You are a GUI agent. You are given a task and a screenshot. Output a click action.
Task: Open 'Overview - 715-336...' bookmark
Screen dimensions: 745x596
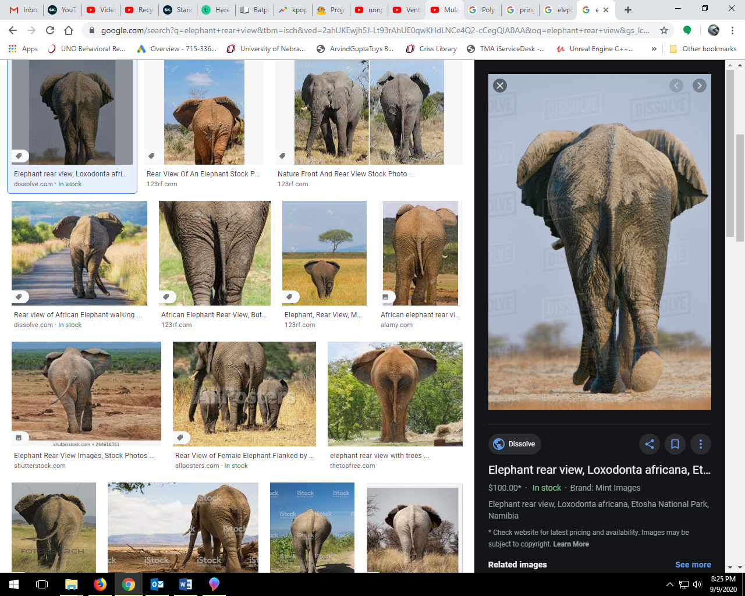click(x=177, y=49)
